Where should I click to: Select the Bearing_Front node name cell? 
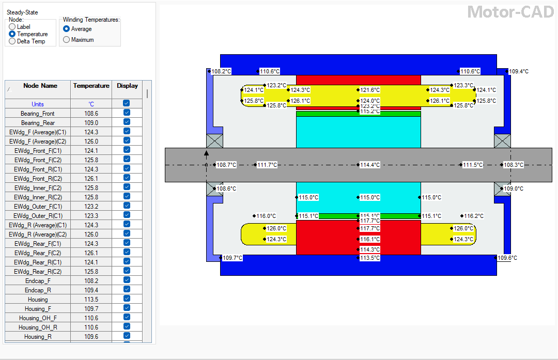pyautogui.click(x=37, y=114)
